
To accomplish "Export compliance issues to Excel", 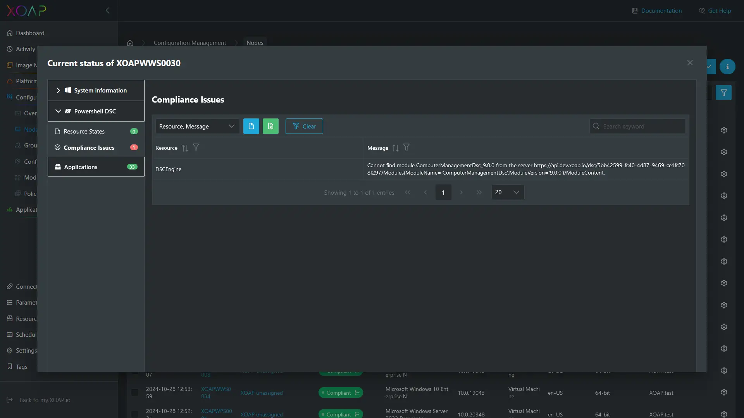I will coord(270,126).
